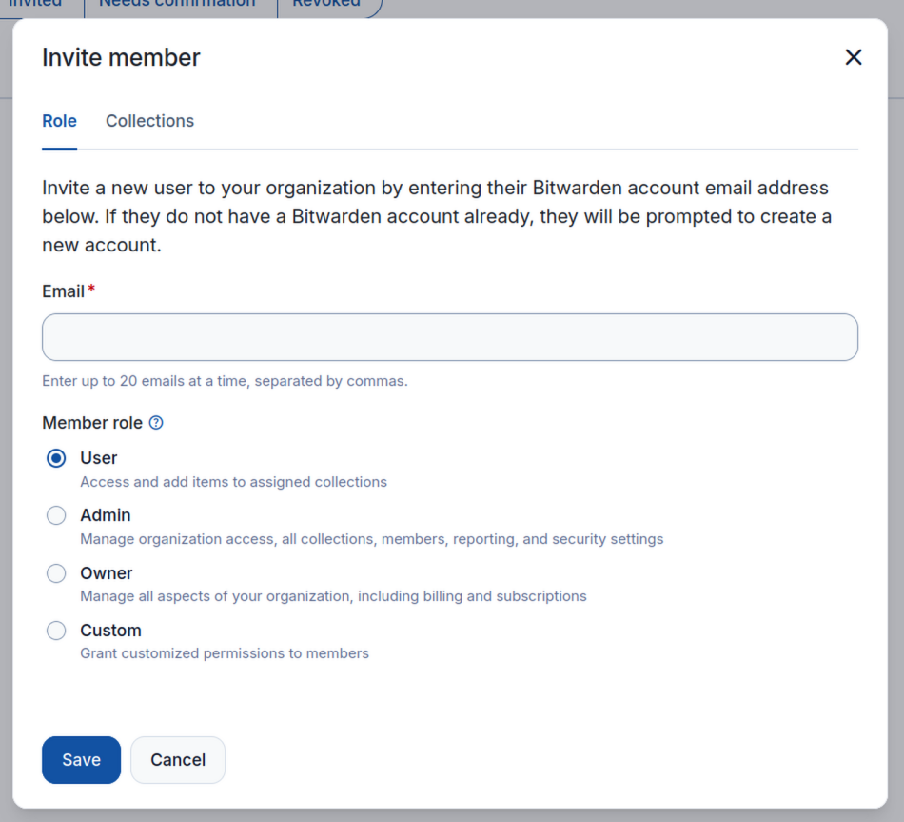The height and width of the screenshot is (822, 904).
Task: Save the member invitation
Action: coord(81,760)
